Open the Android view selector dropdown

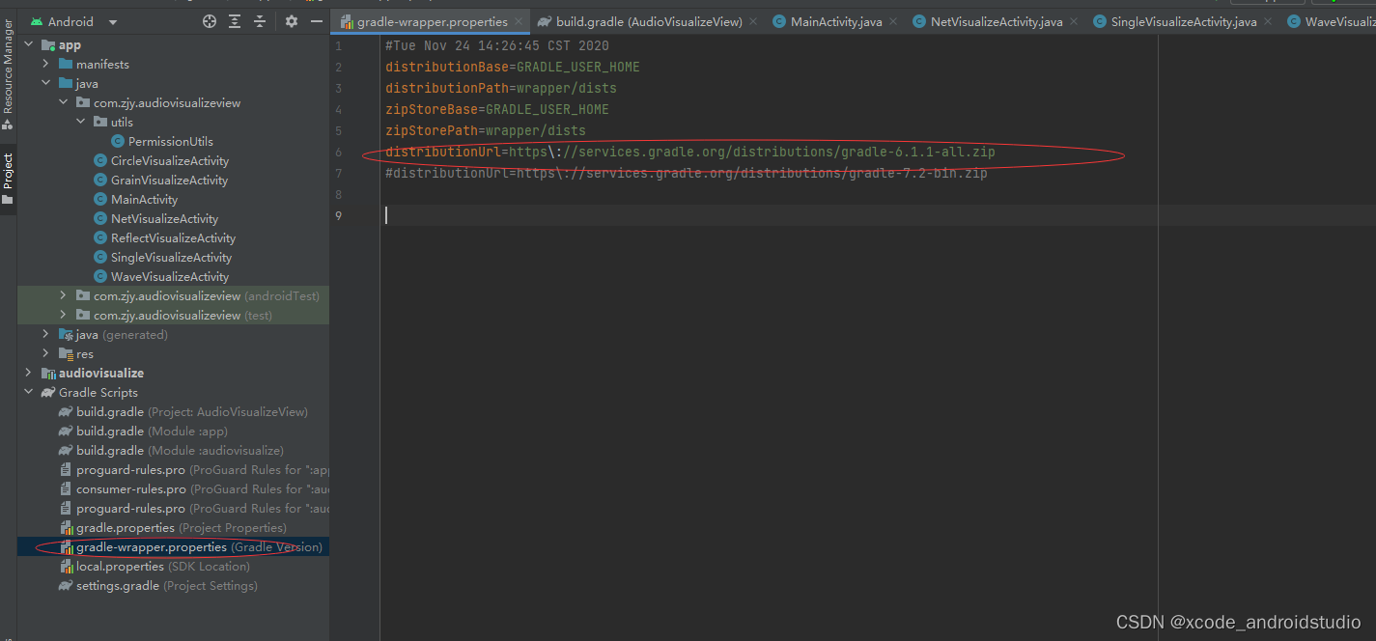point(112,20)
